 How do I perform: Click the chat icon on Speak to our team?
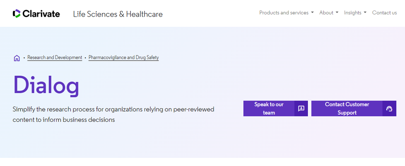pyautogui.click(x=301, y=109)
